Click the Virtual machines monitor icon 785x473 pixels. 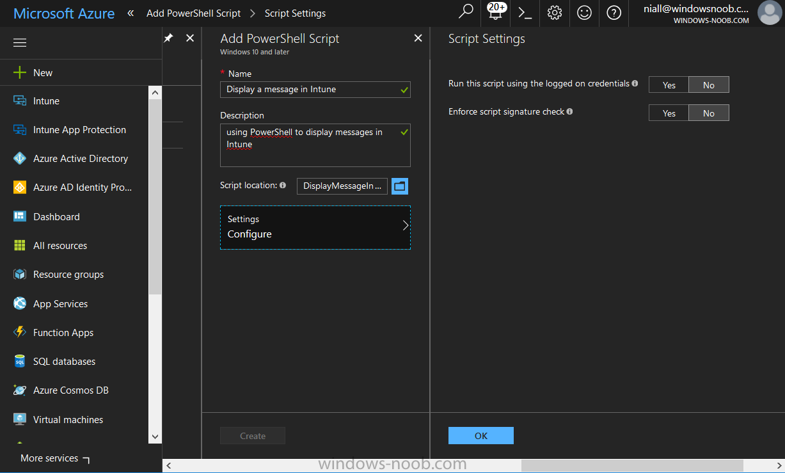(x=20, y=419)
